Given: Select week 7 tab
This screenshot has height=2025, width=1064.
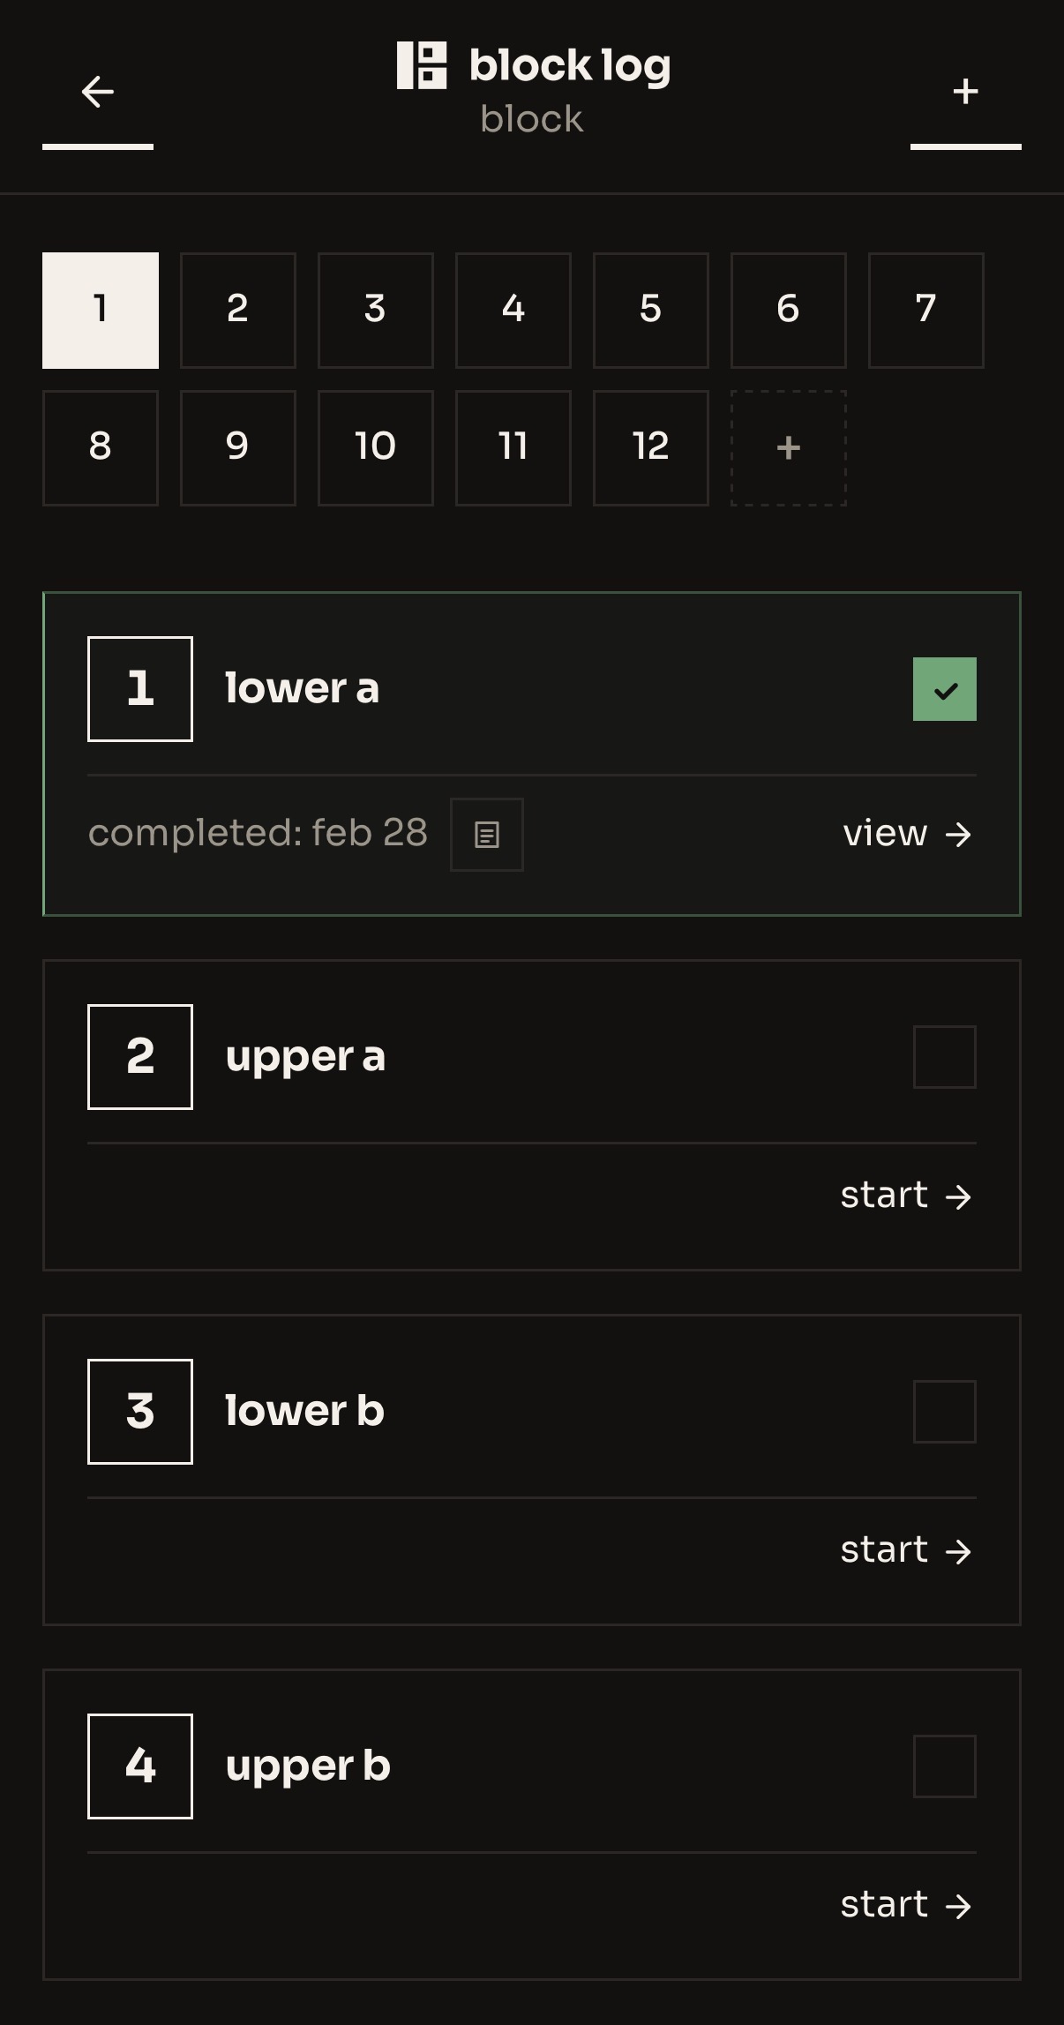Looking at the screenshot, I should pyautogui.click(x=925, y=311).
